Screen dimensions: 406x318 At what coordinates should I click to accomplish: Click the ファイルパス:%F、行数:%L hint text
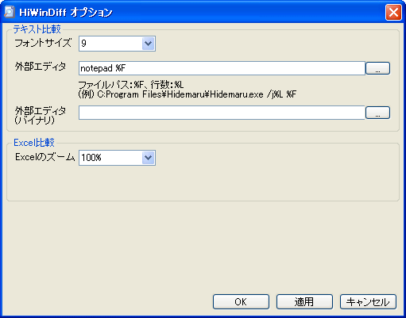131,85
